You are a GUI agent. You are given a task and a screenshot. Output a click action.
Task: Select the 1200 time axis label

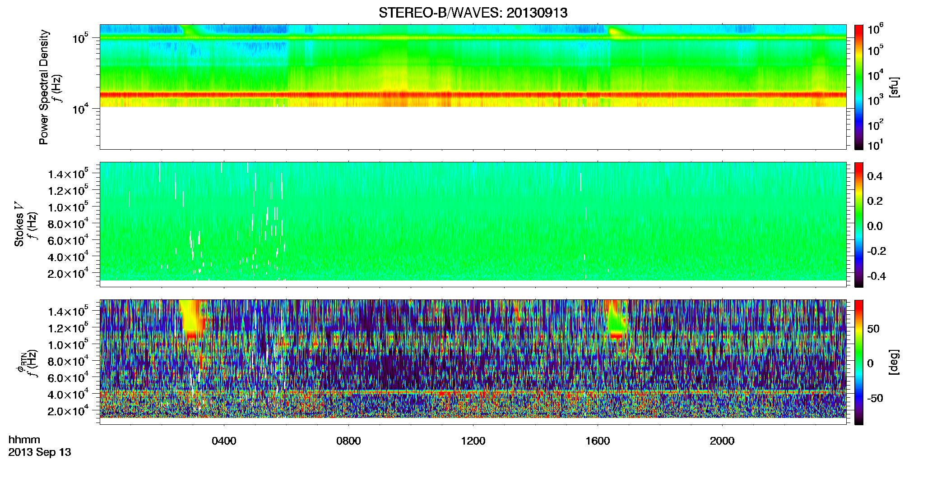click(x=473, y=441)
